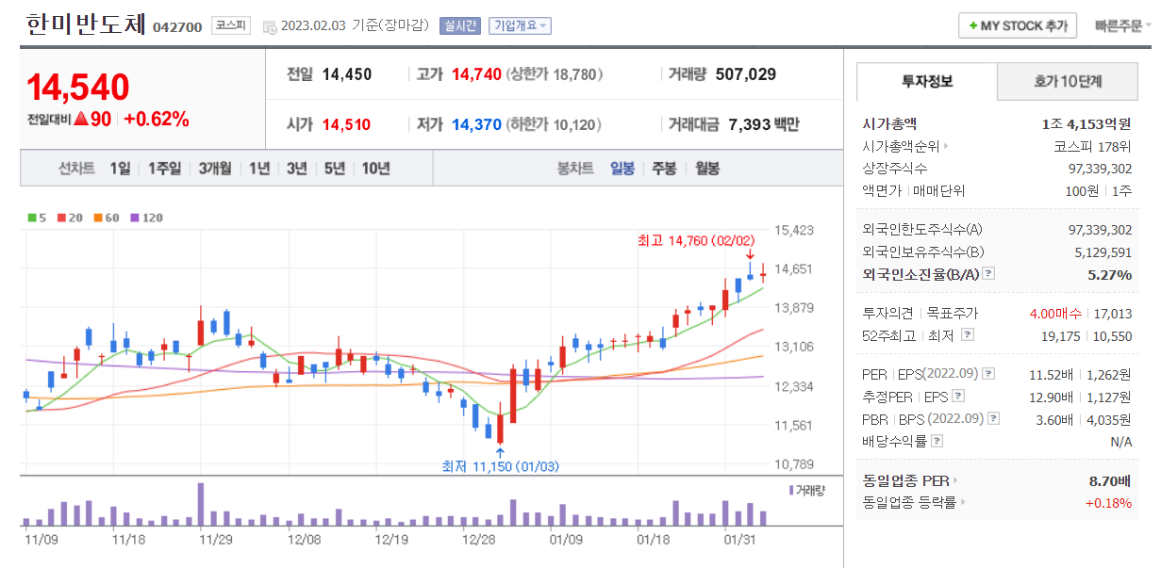Screen dimensions: 1161x568
Task: Select the 1일 line chart period
Action: tap(120, 169)
